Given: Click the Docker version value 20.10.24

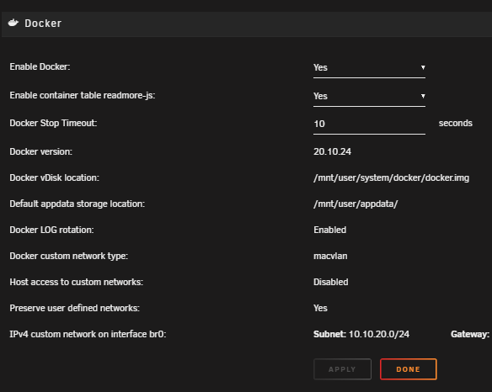Looking at the screenshot, I should tap(332, 151).
